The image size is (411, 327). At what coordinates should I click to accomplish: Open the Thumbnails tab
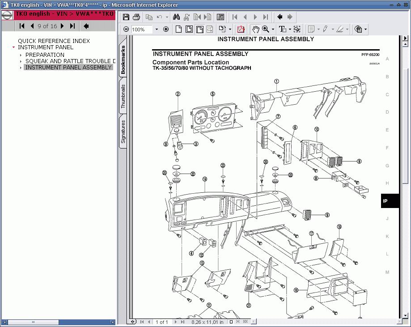click(x=123, y=96)
